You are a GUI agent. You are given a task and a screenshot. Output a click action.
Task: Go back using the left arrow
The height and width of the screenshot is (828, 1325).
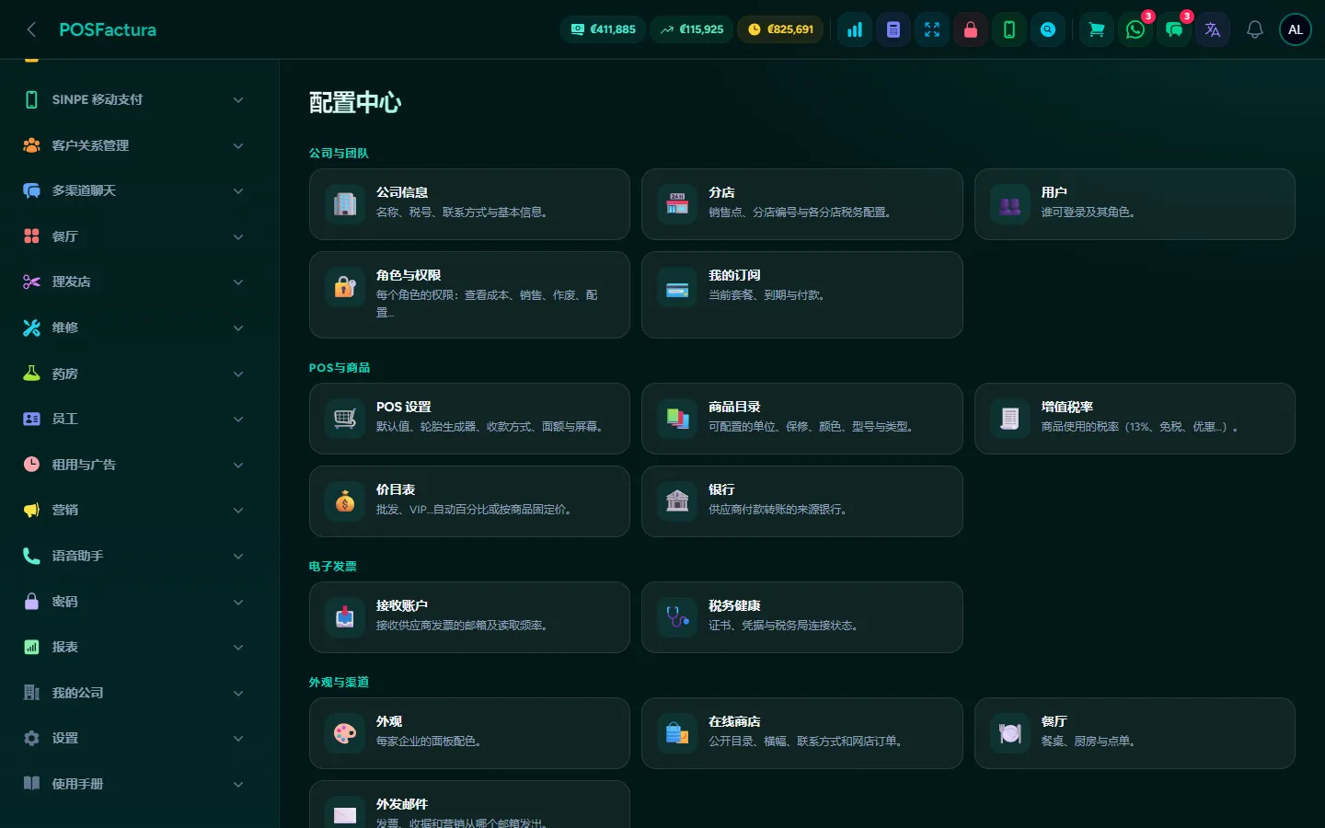click(x=31, y=29)
